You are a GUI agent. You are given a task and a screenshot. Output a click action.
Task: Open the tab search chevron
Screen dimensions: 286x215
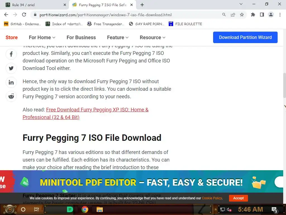click(241, 4)
